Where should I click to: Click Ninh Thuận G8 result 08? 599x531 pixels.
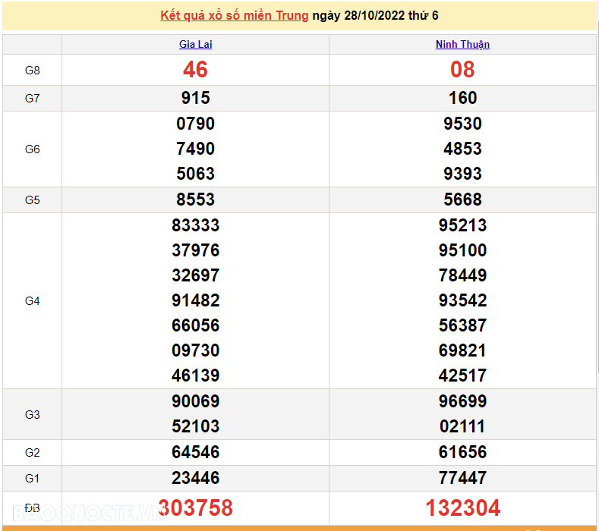tap(462, 70)
